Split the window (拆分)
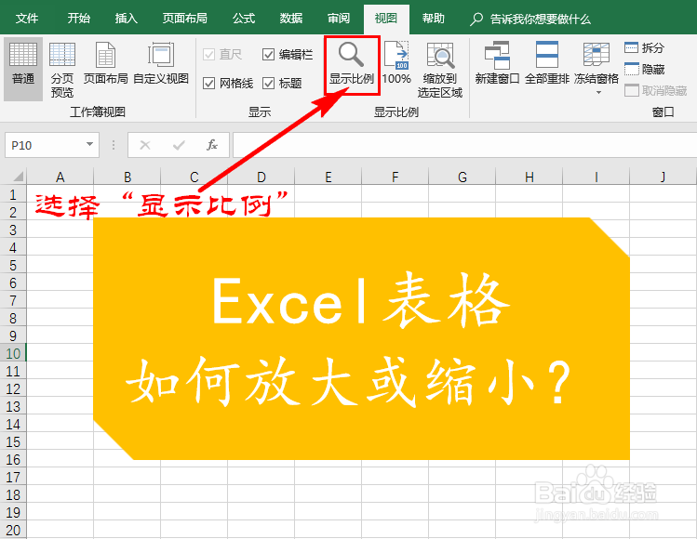The image size is (697, 539). point(644,47)
